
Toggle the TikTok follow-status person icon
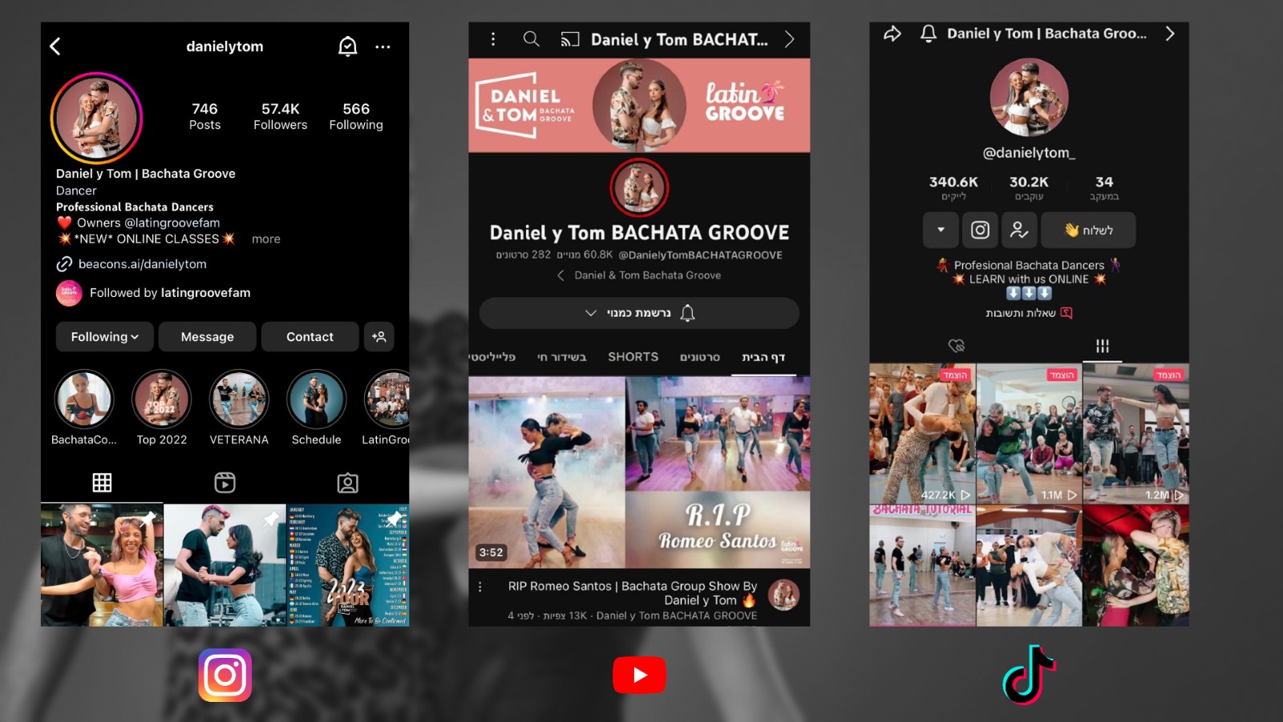(1018, 230)
